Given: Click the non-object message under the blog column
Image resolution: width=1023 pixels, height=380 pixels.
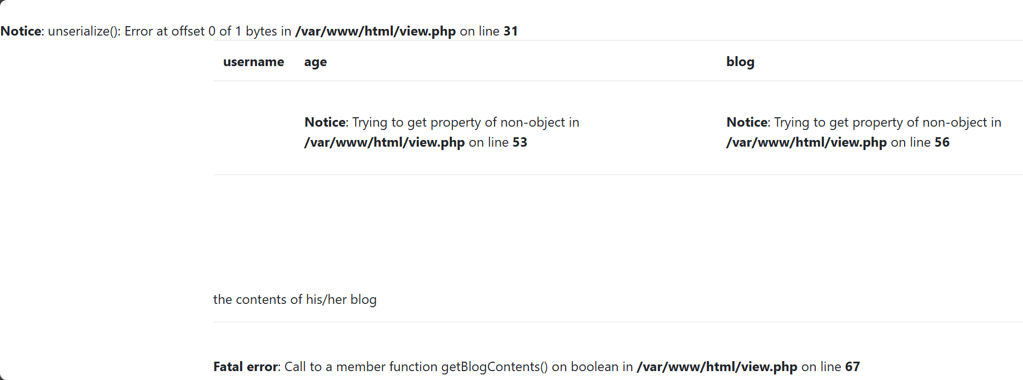Looking at the screenshot, I should pyautogui.click(x=887, y=122).
